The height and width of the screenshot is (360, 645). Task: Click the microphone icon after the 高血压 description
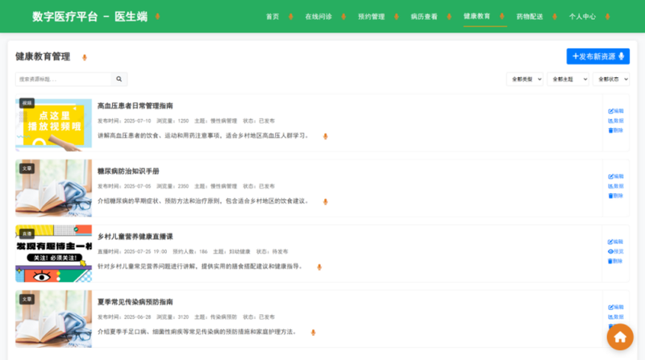(x=326, y=136)
